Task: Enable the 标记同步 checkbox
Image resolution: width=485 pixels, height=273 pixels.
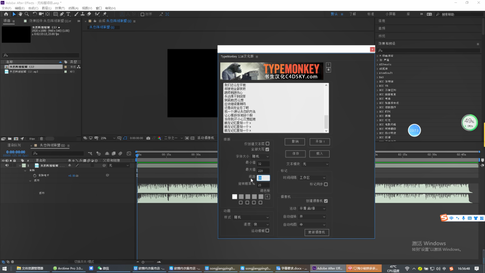Action: [x=326, y=184]
